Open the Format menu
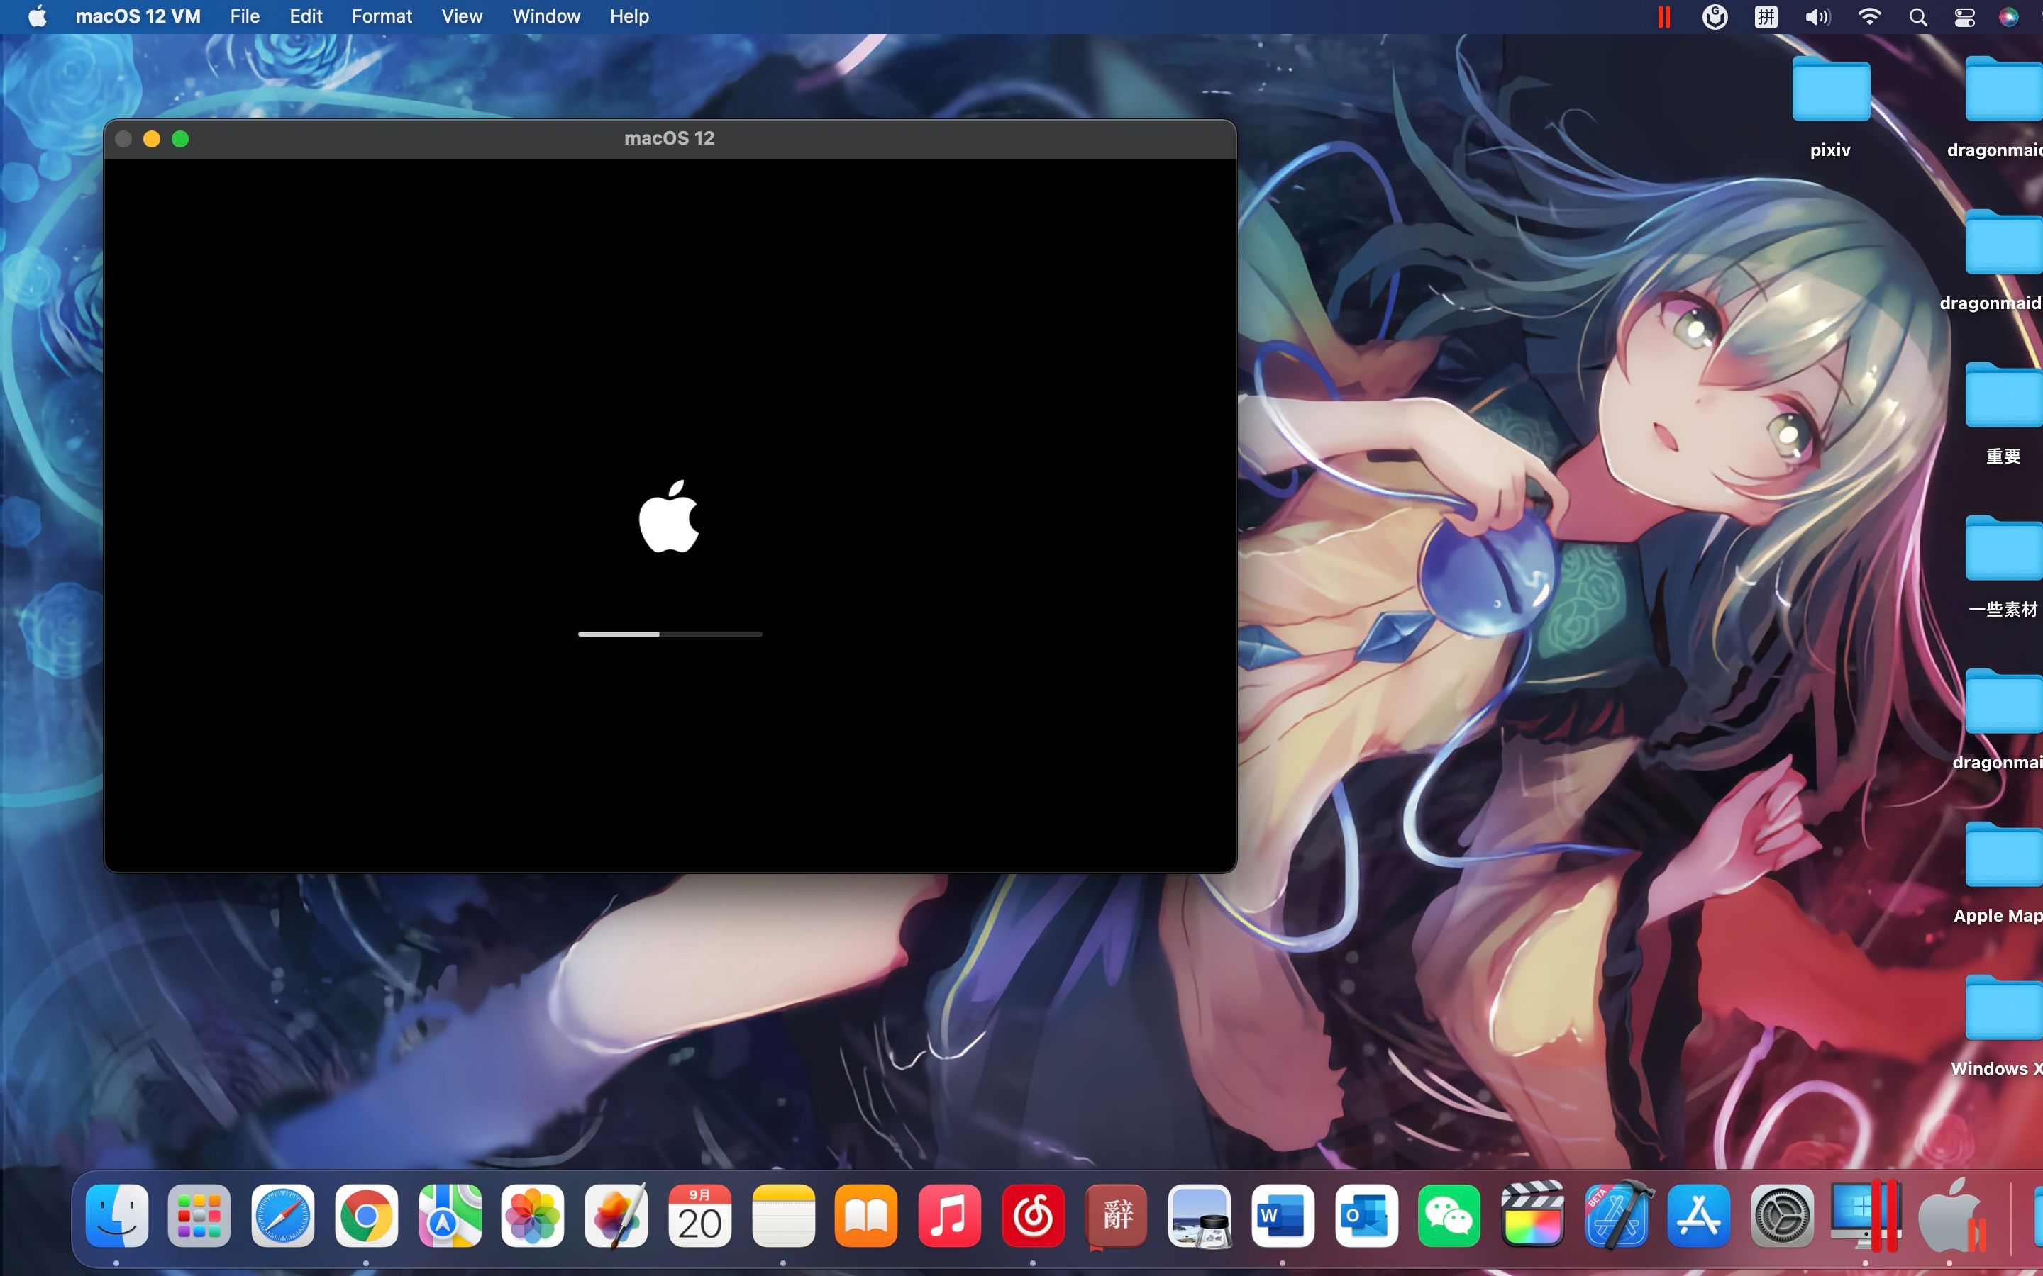Viewport: 2043px width, 1276px height. [x=382, y=16]
